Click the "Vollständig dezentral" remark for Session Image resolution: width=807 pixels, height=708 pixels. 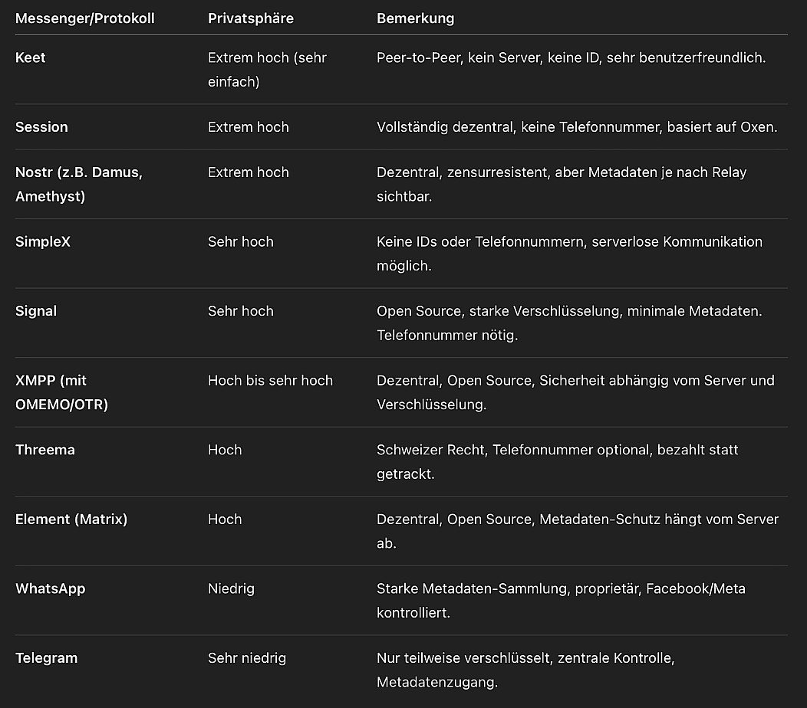tap(577, 127)
